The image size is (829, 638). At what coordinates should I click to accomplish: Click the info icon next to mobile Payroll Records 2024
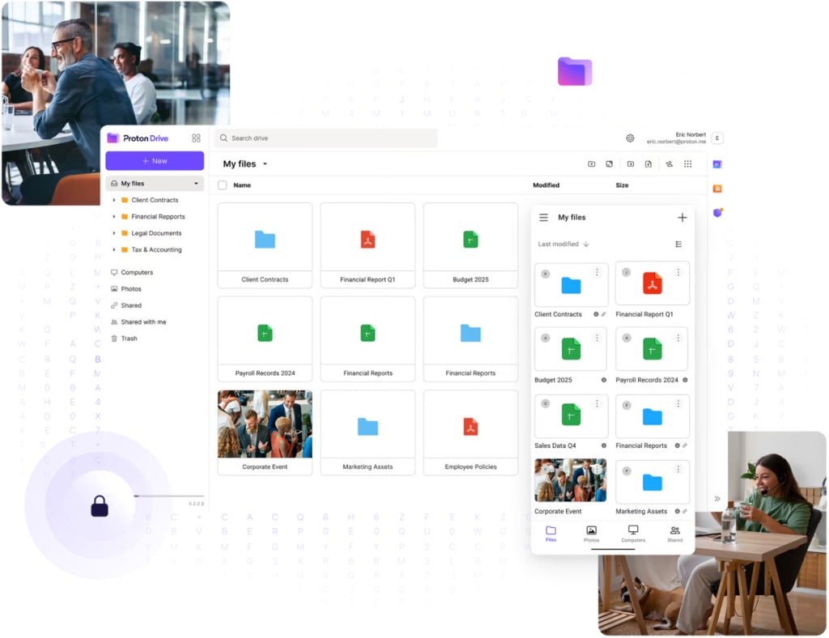tap(685, 380)
